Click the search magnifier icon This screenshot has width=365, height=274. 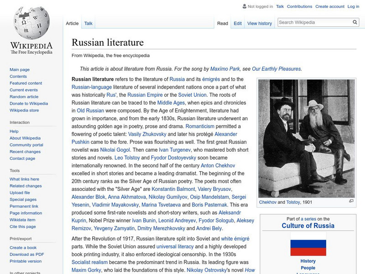(x=355, y=22)
